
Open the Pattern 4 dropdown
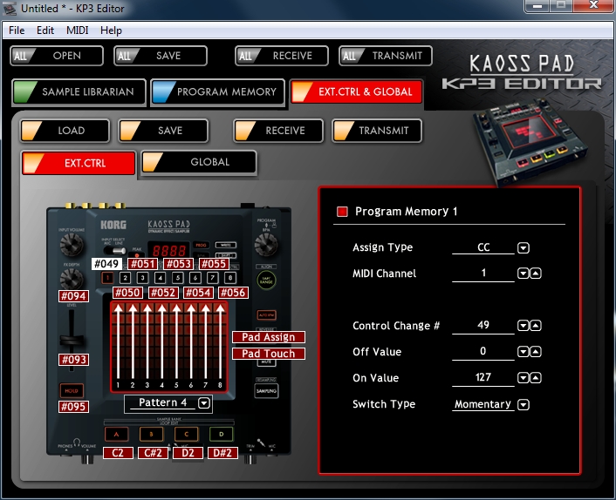pyautogui.click(x=204, y=403)
